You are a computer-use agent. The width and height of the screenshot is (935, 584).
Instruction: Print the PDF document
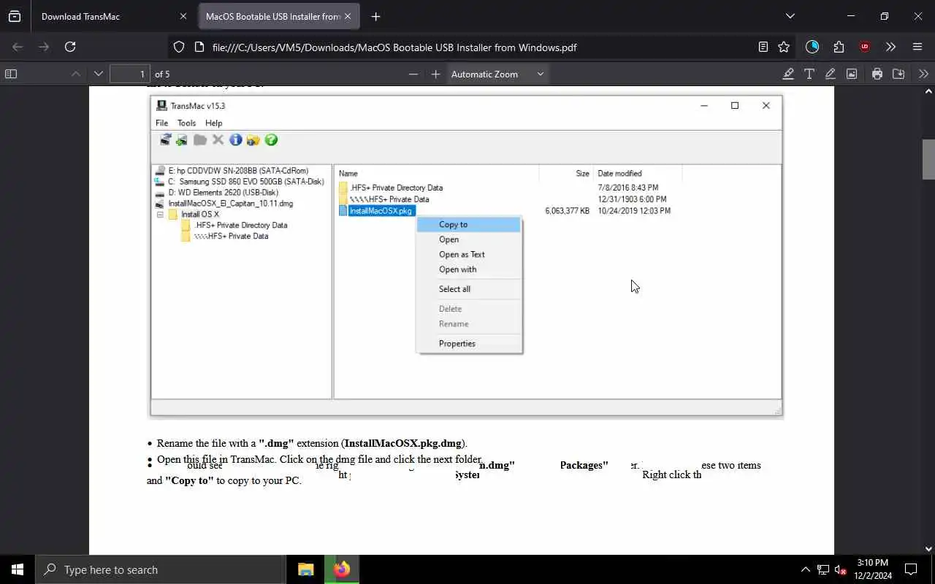877,74
